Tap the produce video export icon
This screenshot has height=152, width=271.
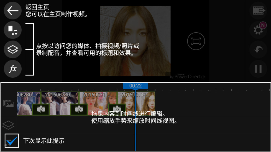pos(258,11)
